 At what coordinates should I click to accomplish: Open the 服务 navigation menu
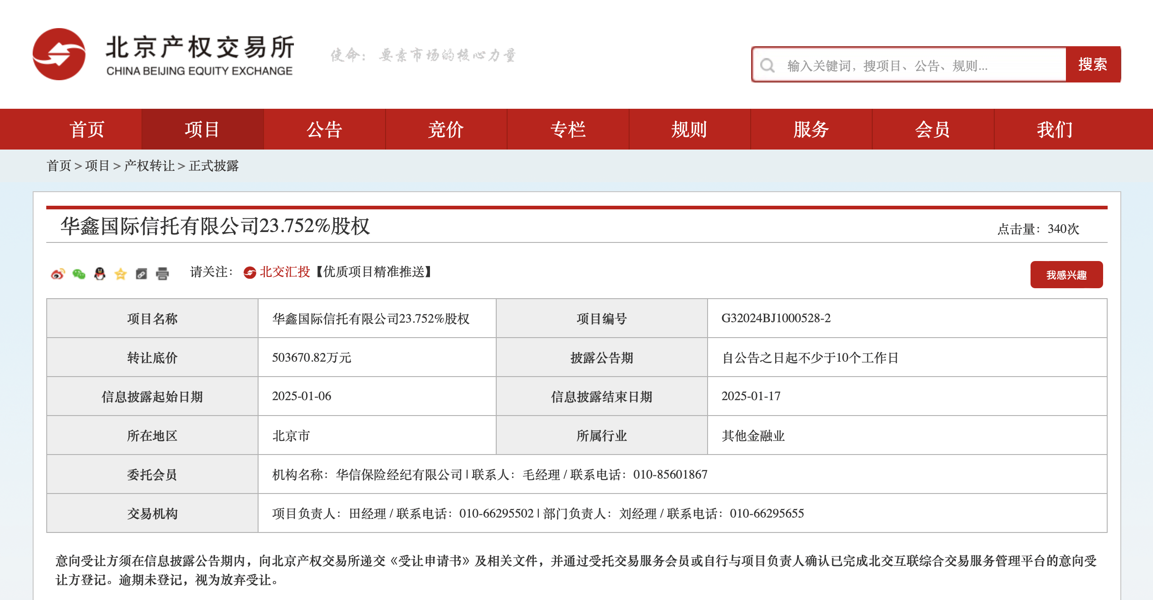pos(811,130)
